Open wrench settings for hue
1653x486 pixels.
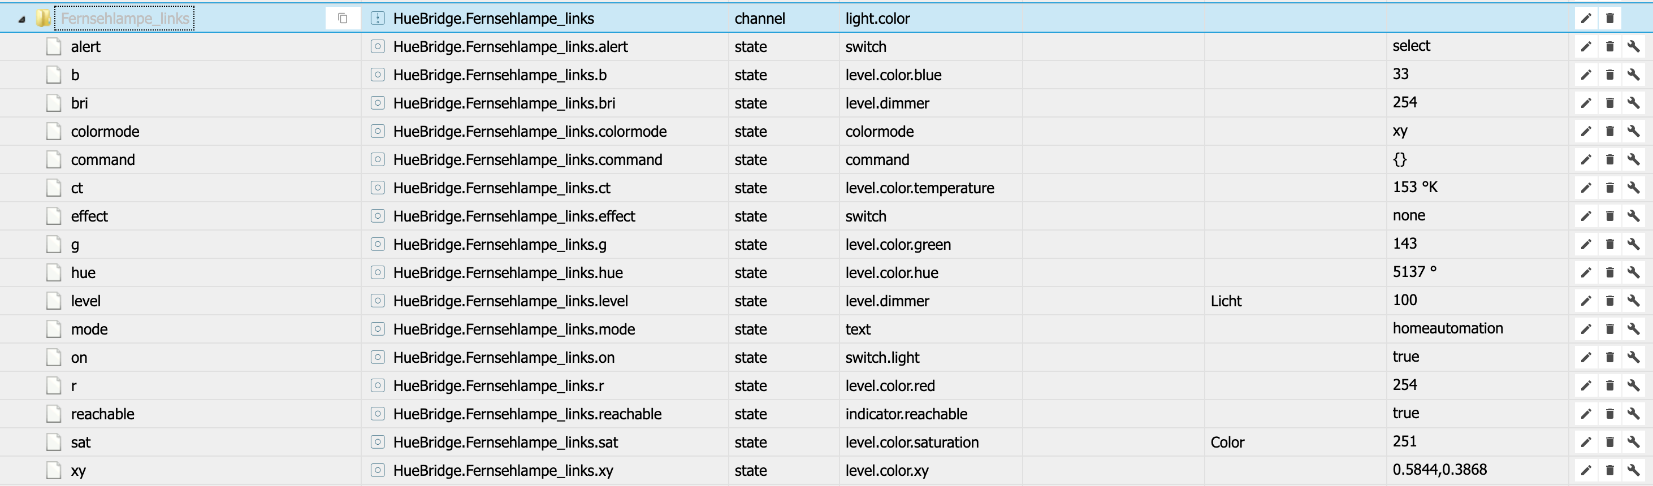[1633, 272]
